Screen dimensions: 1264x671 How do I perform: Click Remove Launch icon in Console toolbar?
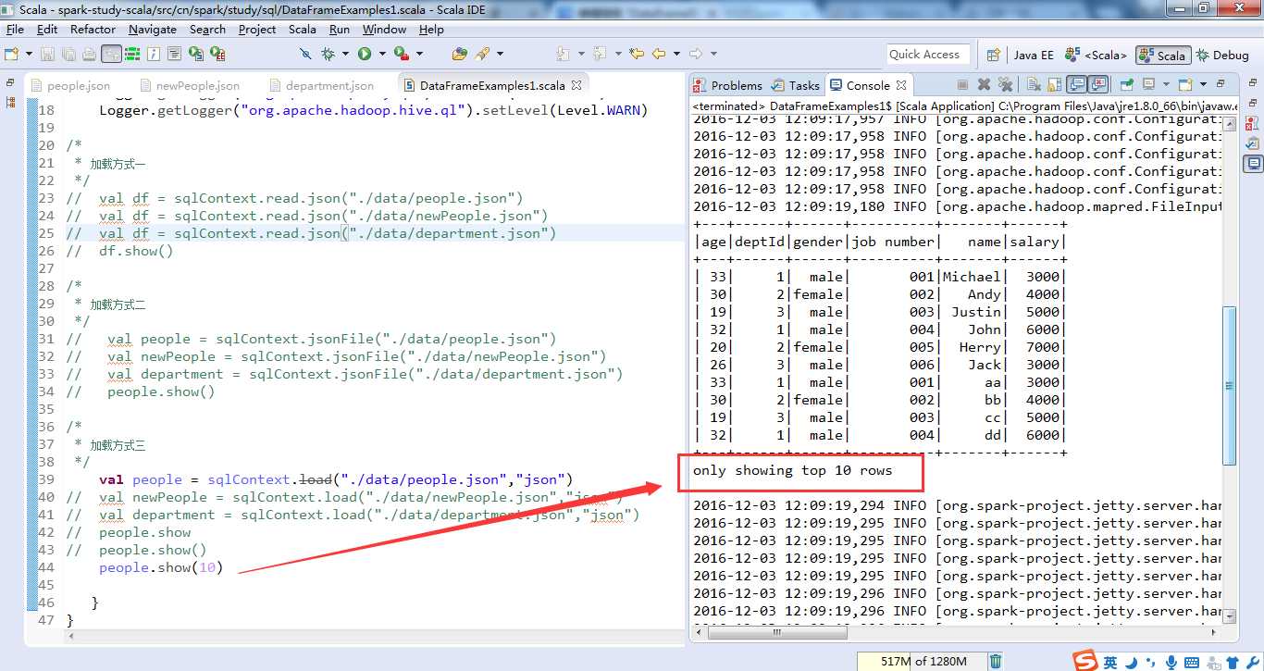[984, 84]
